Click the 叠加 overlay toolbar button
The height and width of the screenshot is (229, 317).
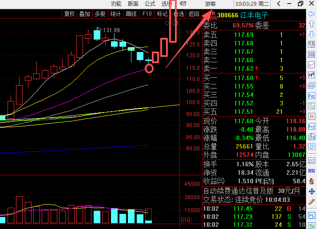(85, 14)
